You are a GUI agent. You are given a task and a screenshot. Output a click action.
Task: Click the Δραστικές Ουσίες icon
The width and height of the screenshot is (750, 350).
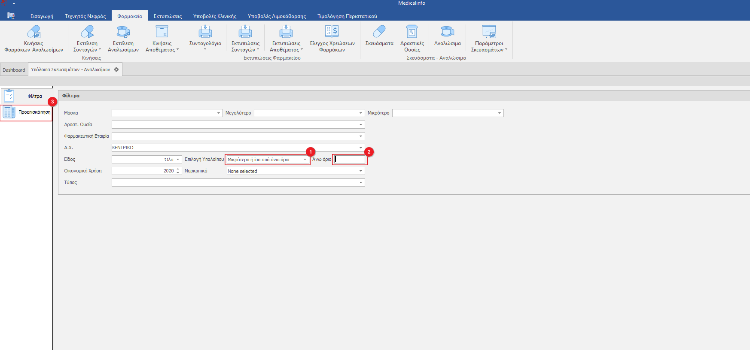412,32
